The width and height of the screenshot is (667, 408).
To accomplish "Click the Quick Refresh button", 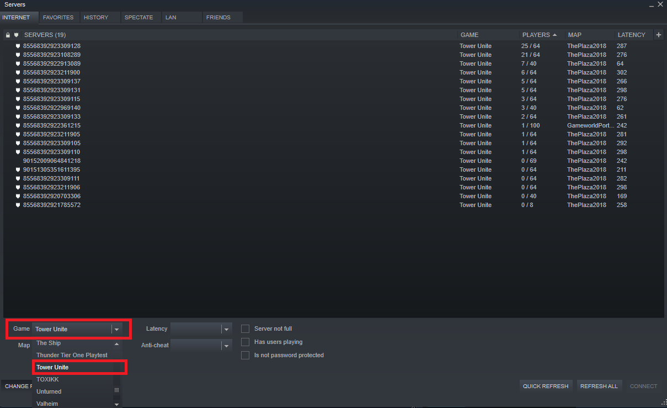I will (x=546, y=386).
